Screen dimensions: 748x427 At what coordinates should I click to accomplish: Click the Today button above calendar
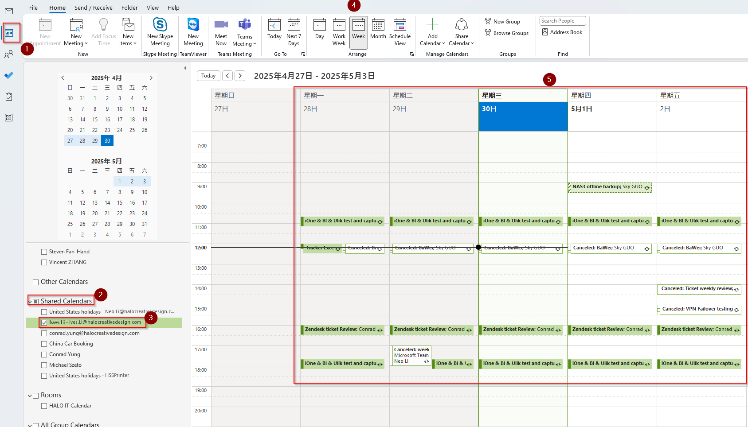tap(208, 76)
